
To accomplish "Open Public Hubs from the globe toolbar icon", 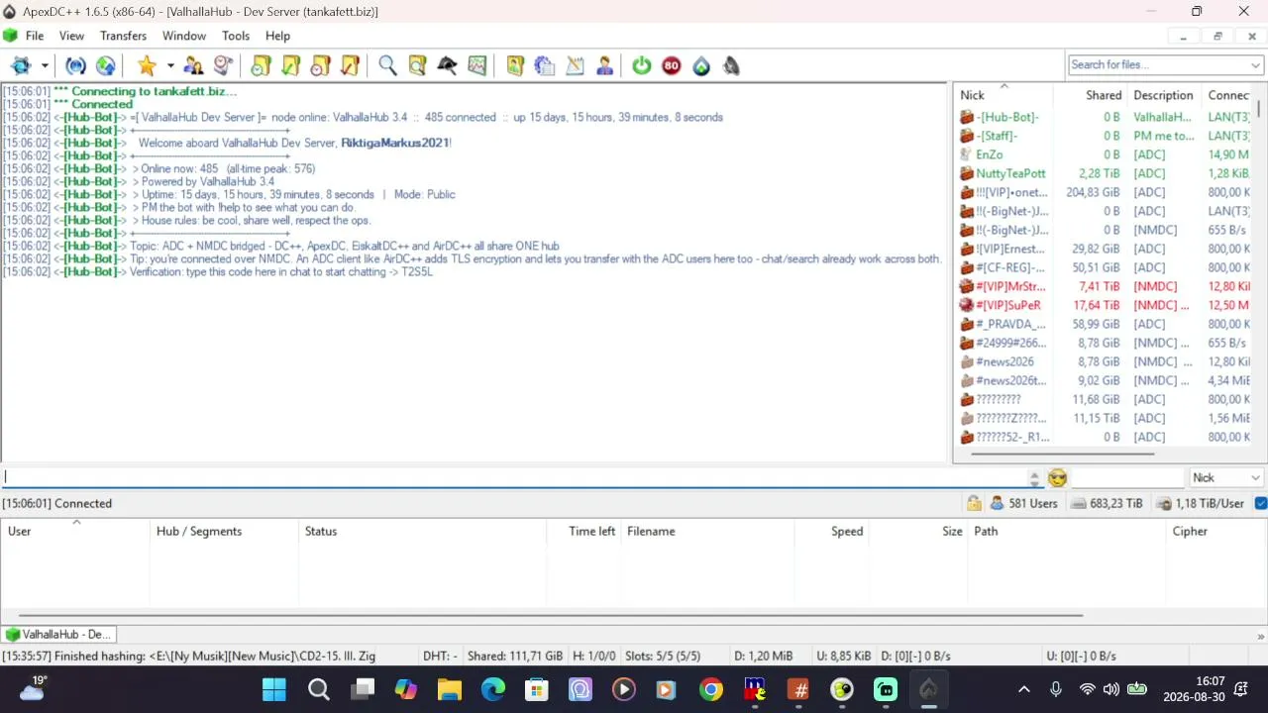I will [20, 66].
